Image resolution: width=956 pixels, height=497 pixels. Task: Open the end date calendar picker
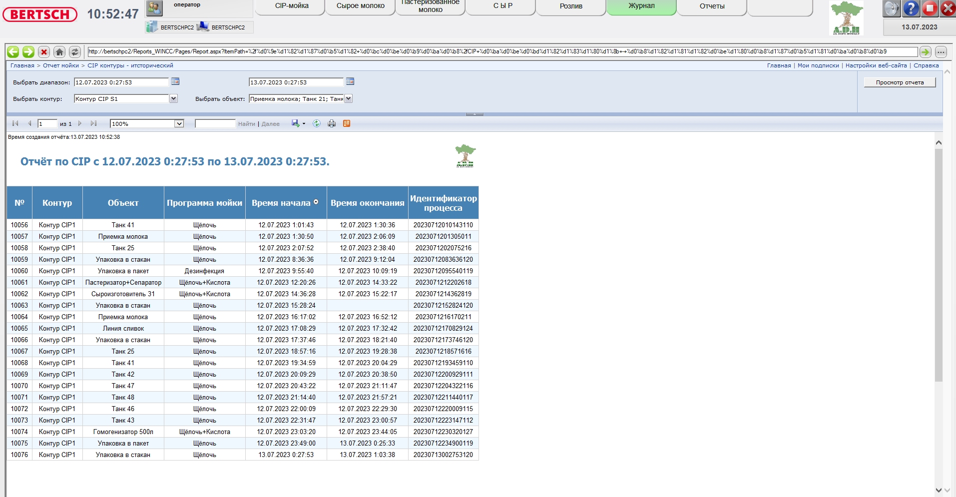[350, 81]
